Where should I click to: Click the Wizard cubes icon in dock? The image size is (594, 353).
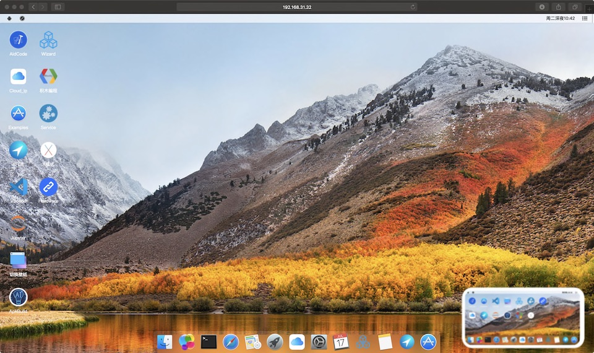(363, 342)
